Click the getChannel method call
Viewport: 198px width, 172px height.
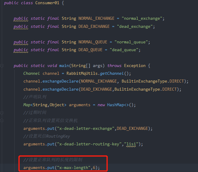pyautogui.click(x=112, y=73)
